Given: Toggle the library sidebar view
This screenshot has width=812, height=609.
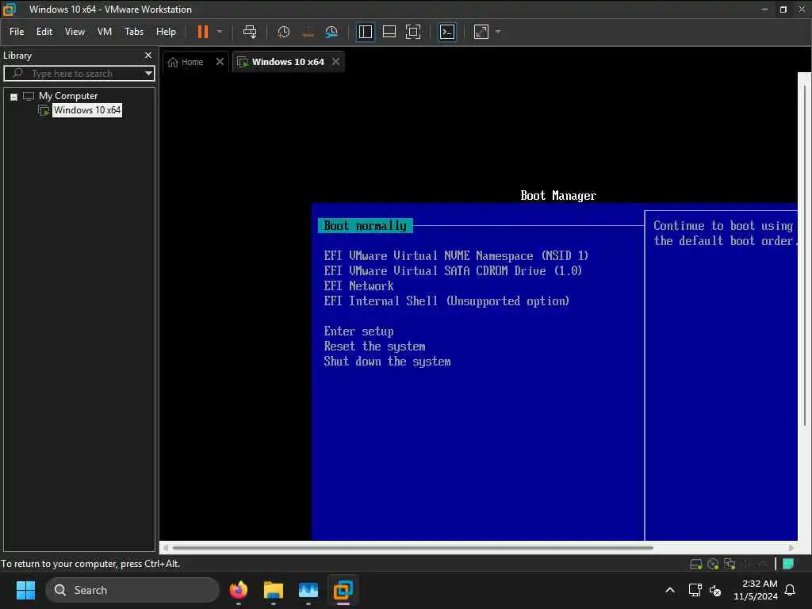Looking at the screenshot, I should [x=366, y=32].
